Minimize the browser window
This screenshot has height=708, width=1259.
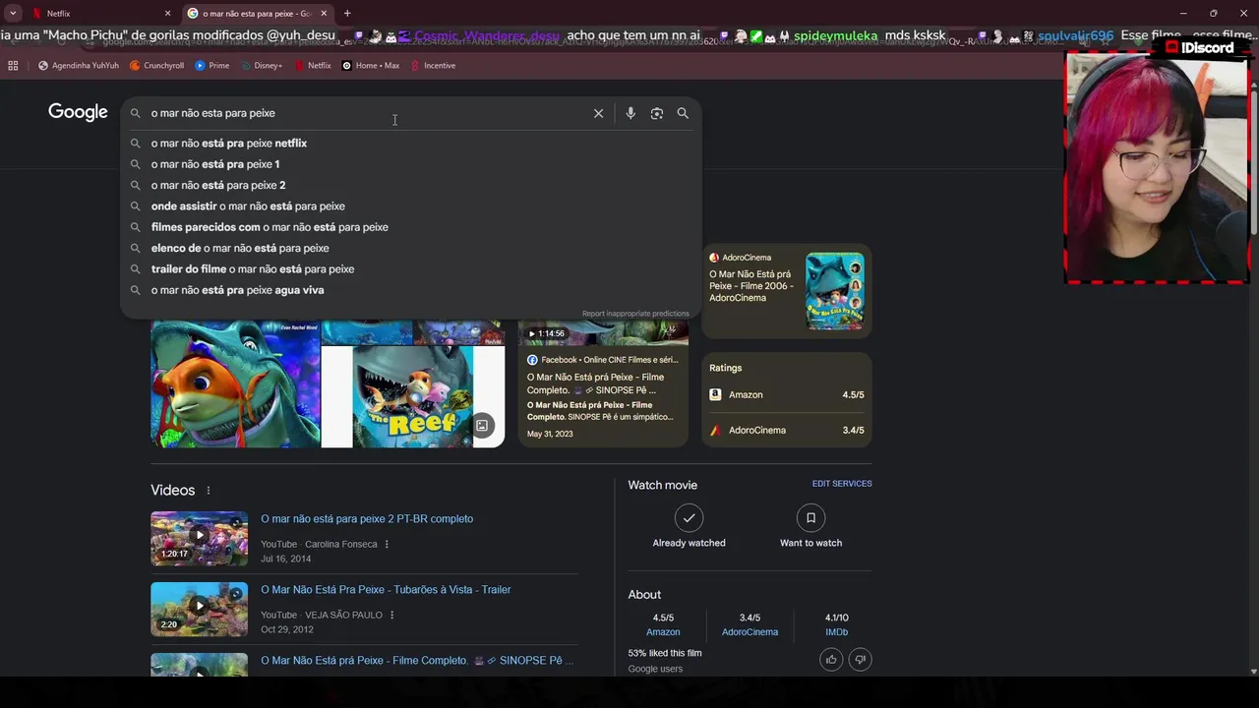pos(1182,14)
